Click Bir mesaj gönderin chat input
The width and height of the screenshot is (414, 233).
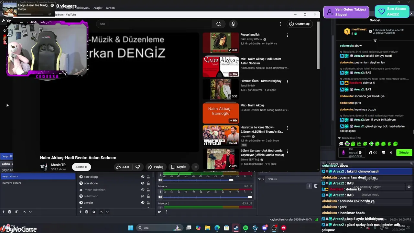(x=352, y=152)
